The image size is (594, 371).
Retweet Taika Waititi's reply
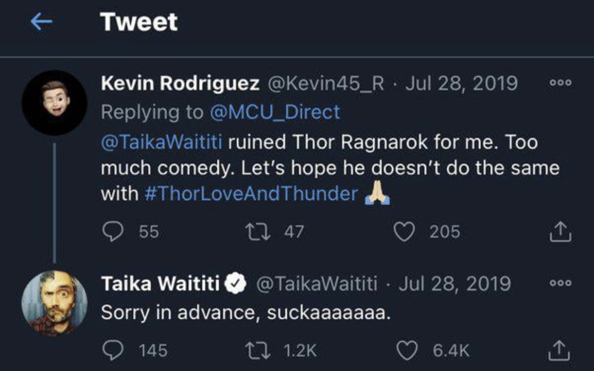(x=258, y=350)
